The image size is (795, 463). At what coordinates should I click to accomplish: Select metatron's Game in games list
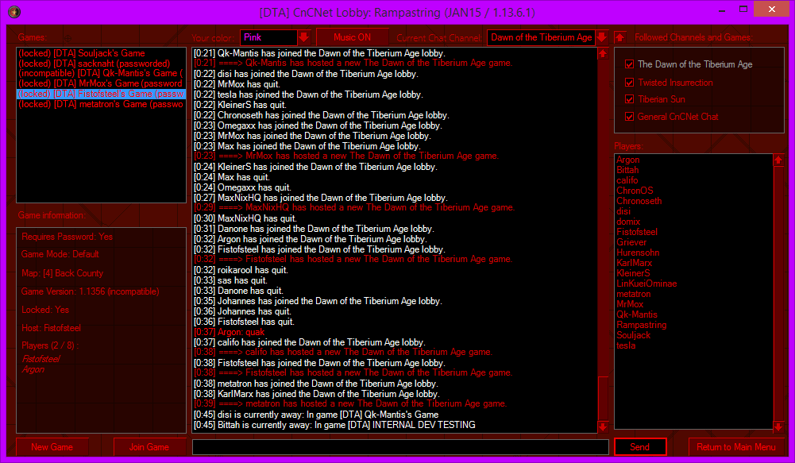[102, 105]
